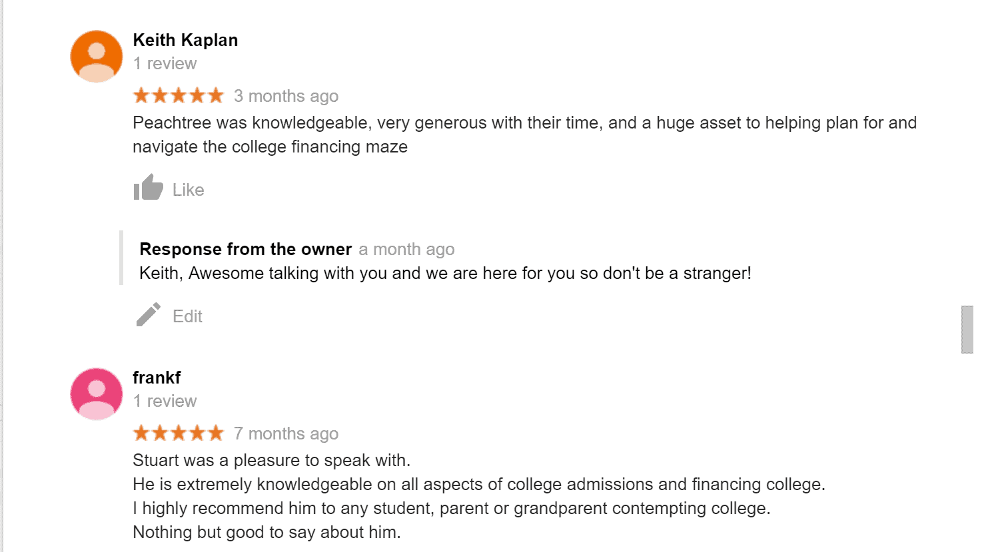Click frankf's pink profile avatar
1000x552 pixels.
(97, 394)
